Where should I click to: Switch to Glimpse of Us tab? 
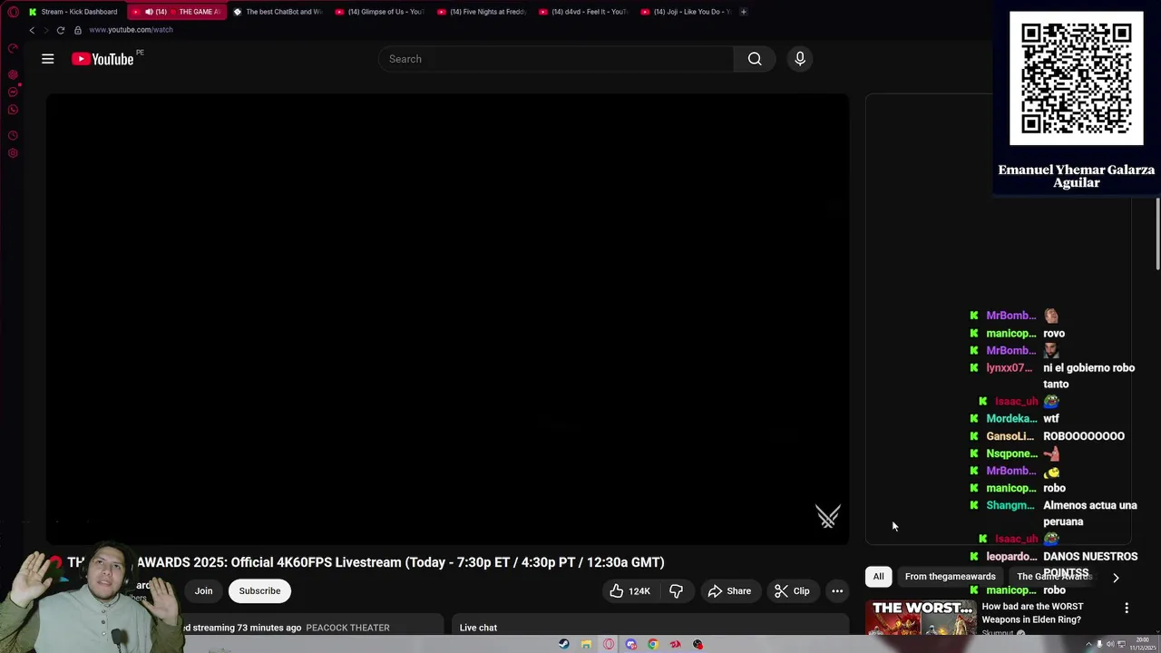[379, 12]
